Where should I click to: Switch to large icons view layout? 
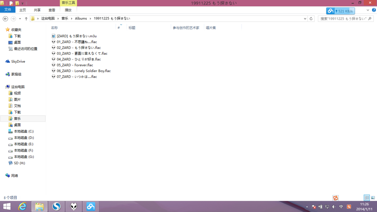pos(373,198)
